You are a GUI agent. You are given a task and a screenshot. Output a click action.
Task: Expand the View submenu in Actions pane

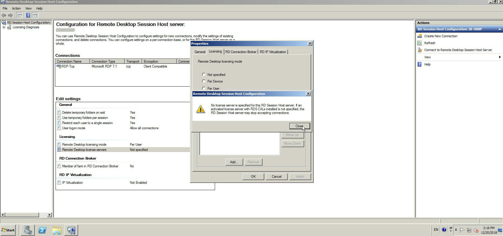tap(500, 57)
